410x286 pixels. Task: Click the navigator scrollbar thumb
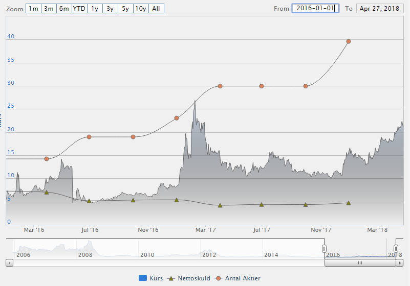pos(360,263)
